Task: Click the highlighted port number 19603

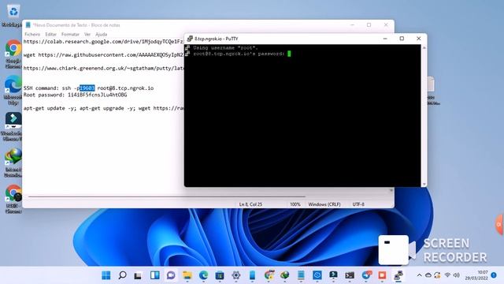Action: (x=87, y=88)
